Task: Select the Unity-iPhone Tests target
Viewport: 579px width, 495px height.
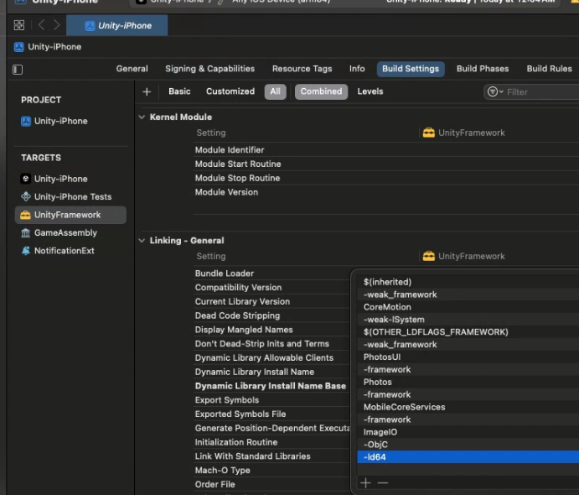Action: [x=66, y=196]
